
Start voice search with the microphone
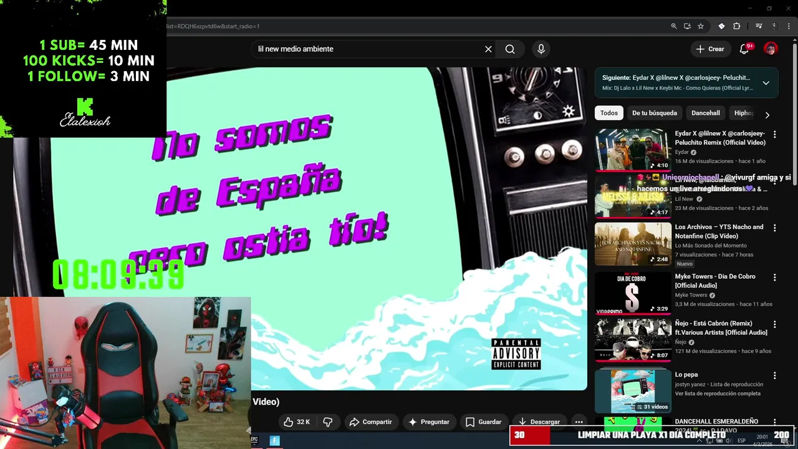point(541,49)
